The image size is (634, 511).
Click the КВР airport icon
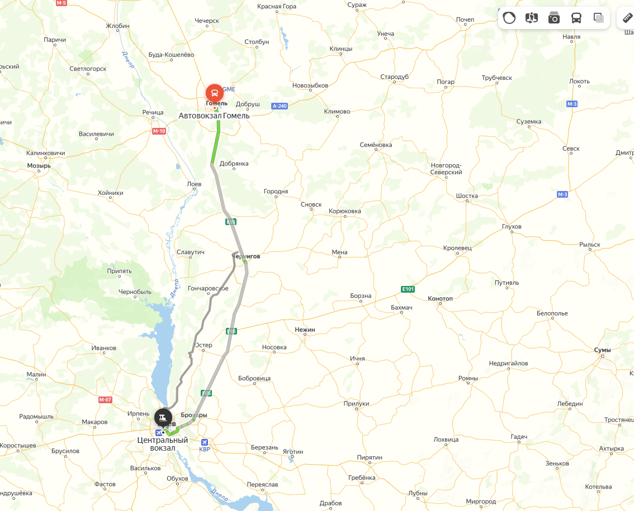[205, 442]
